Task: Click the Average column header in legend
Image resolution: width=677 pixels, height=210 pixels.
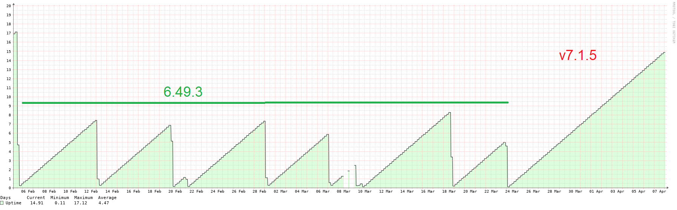Action: pos(107,198)
